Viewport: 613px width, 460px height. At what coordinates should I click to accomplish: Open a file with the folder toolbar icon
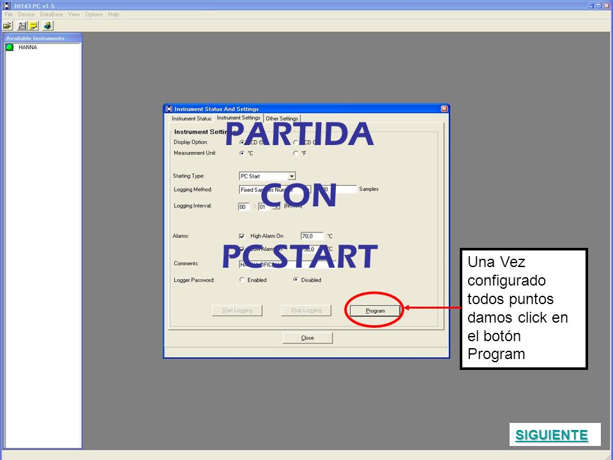pos(7,26)
